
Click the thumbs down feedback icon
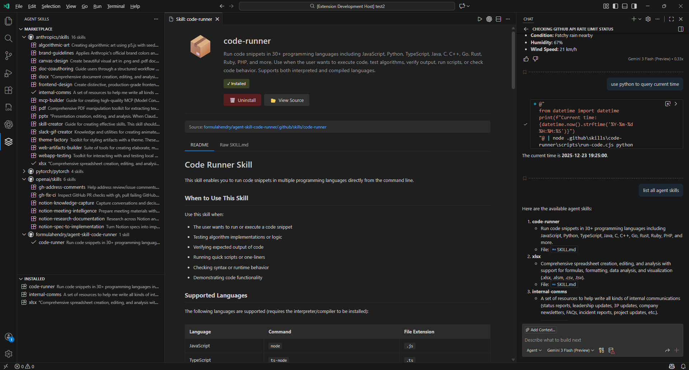(535, 59)
